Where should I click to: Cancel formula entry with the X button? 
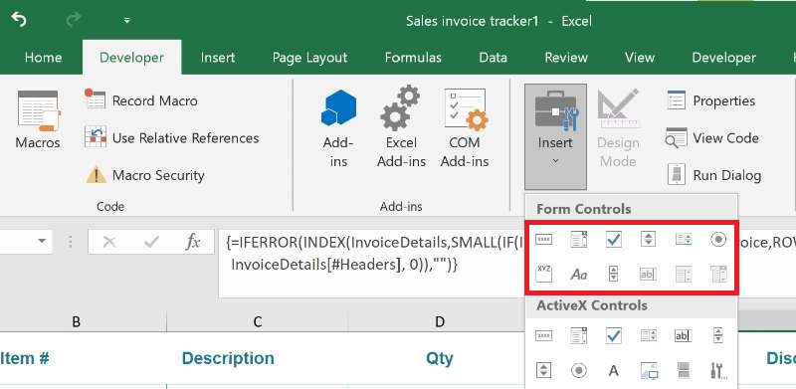(x=109, y=242)
